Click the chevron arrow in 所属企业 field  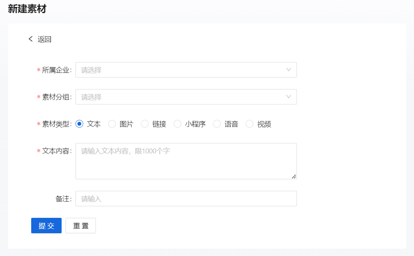point(288,70)
